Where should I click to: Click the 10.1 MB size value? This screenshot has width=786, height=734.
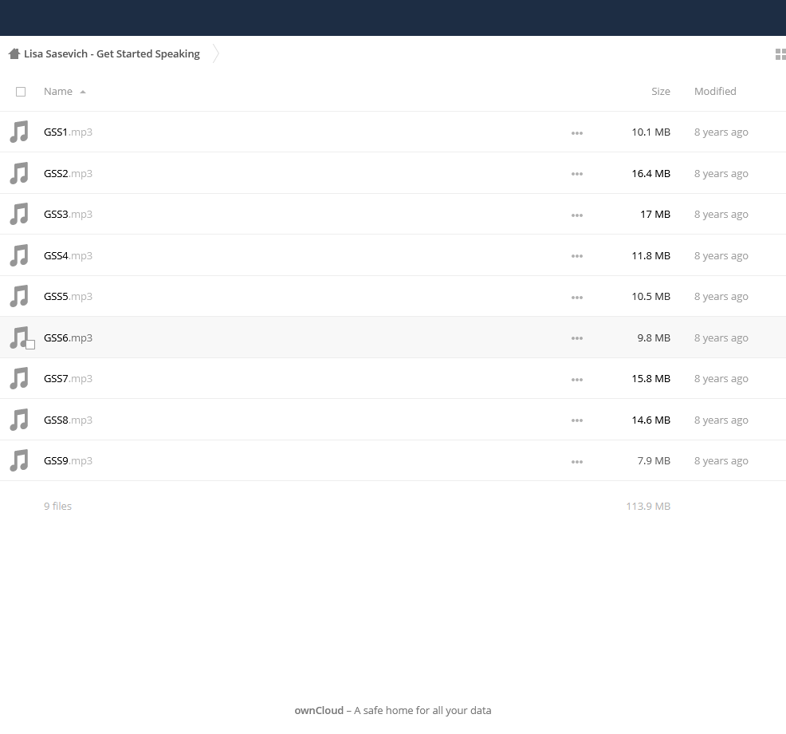coord(650,132)
